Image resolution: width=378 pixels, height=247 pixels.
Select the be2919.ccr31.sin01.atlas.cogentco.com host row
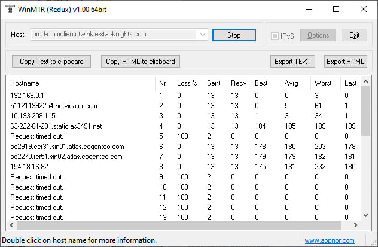67,147
